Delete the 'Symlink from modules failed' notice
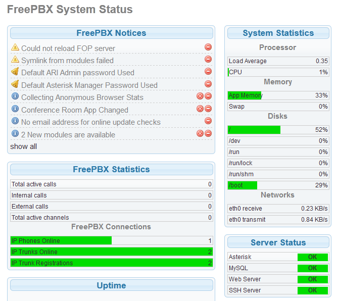This screenshot has width=338, height=301. point(208,59)
